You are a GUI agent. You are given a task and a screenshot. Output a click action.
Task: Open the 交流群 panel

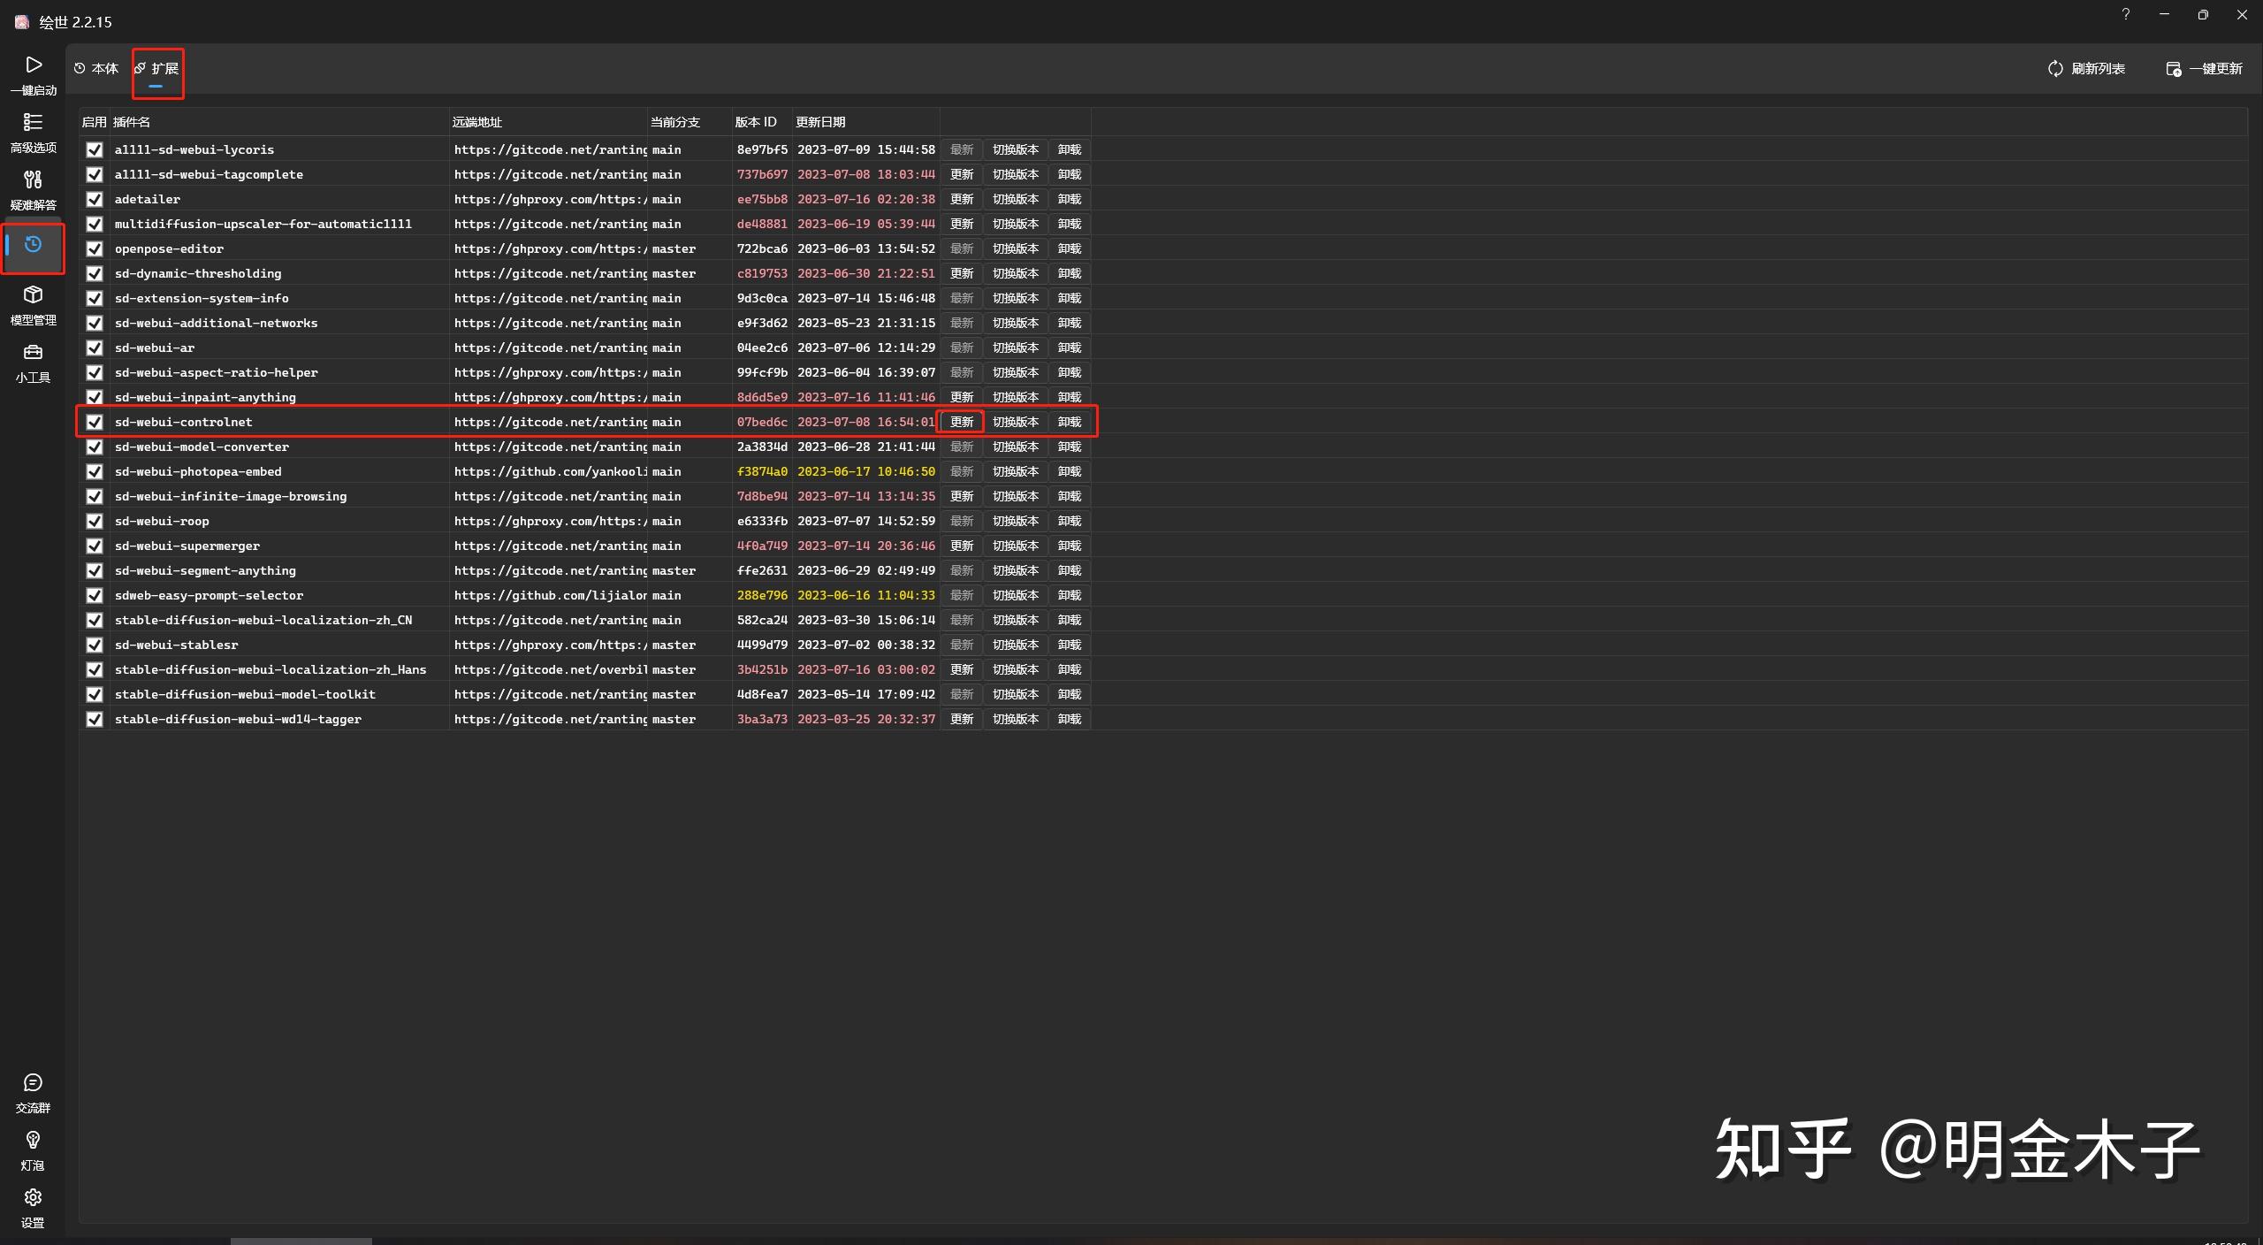click(x=33, y=1092)
